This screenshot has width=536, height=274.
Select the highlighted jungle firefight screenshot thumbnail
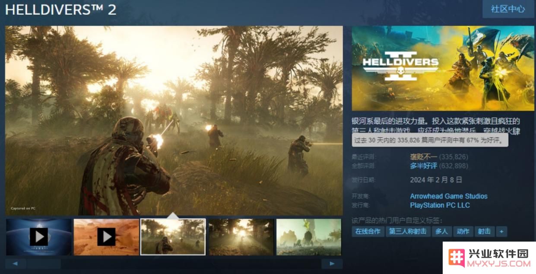173,237
